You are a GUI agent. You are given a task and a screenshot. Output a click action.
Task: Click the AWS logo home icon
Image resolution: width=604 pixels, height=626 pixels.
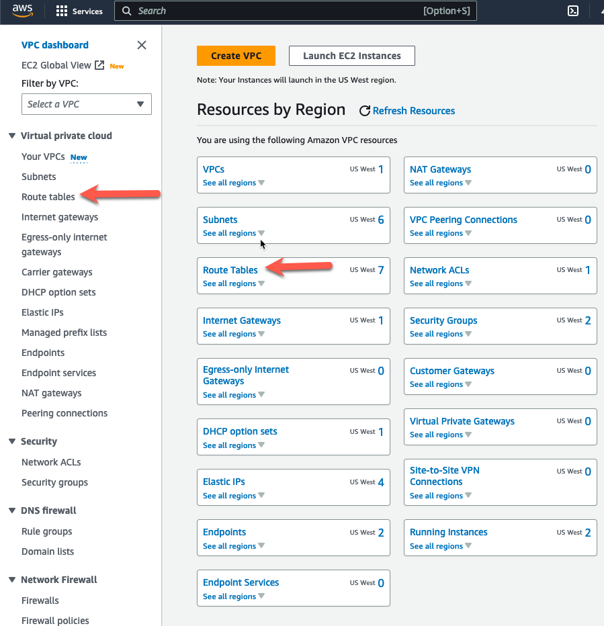(x=22, y=11)
